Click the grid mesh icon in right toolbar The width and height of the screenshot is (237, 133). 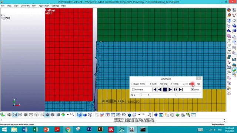pos(234,48)
